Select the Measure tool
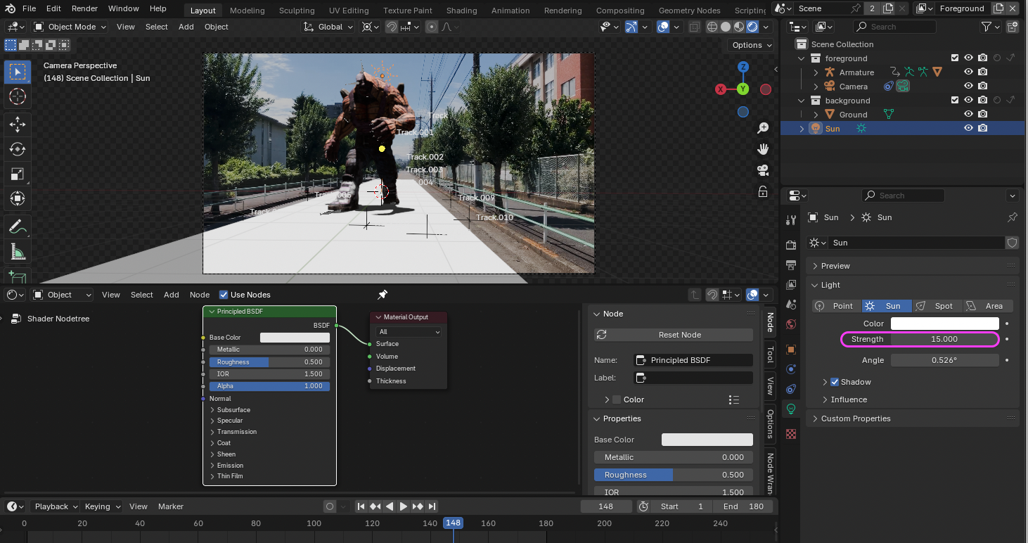 click(18, 252)
